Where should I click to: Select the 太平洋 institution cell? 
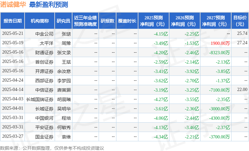[x=46, y=43]
